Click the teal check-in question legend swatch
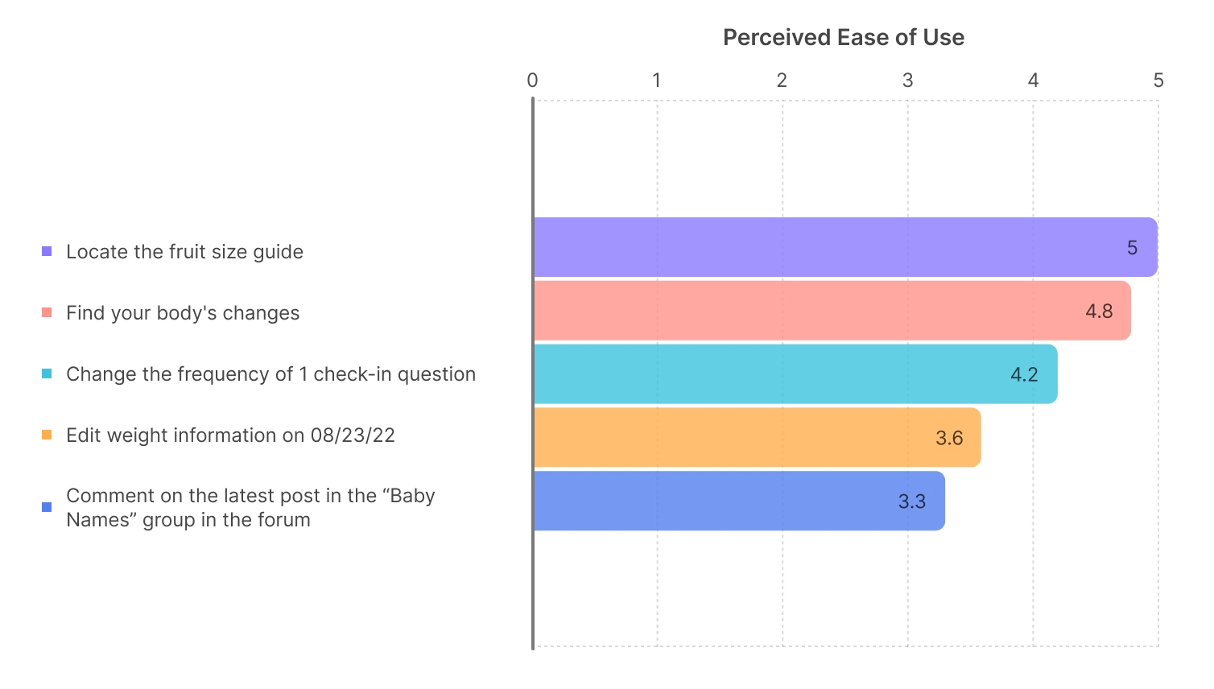This screenshot has height=689, width=1214. pos(47,374)
